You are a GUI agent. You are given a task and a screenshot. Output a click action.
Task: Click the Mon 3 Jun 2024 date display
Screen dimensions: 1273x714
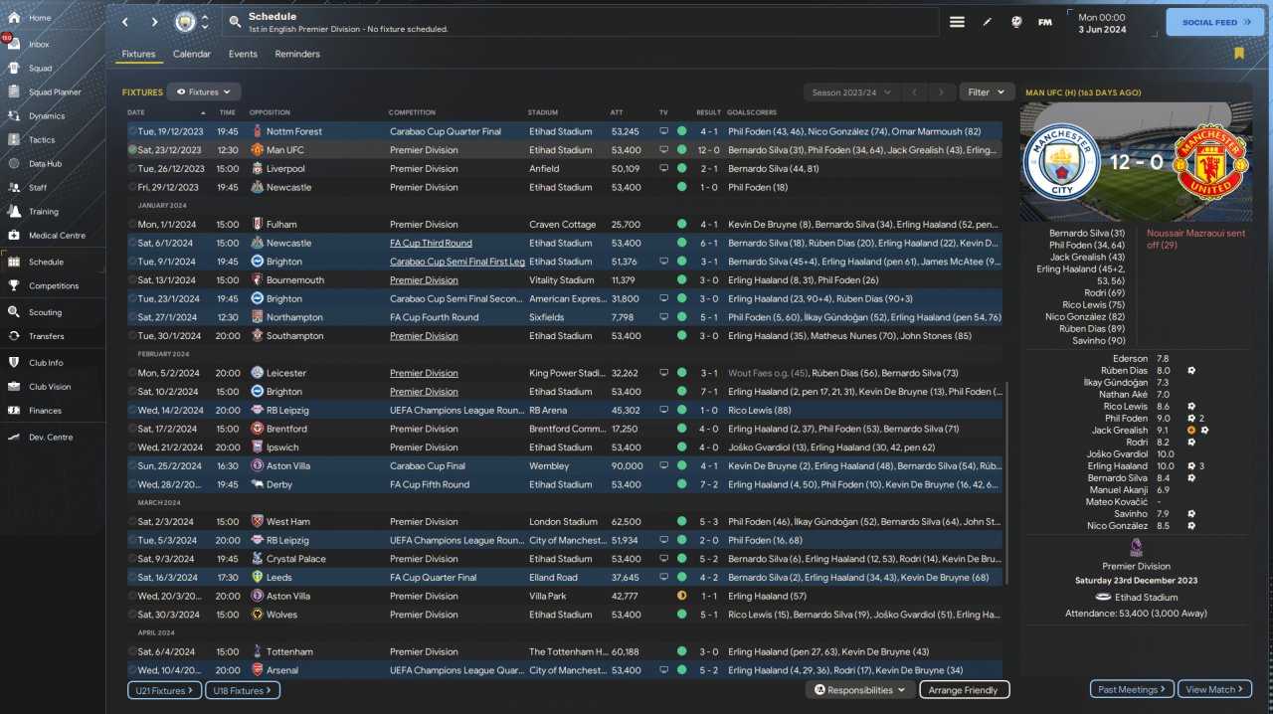point(1101,23)
